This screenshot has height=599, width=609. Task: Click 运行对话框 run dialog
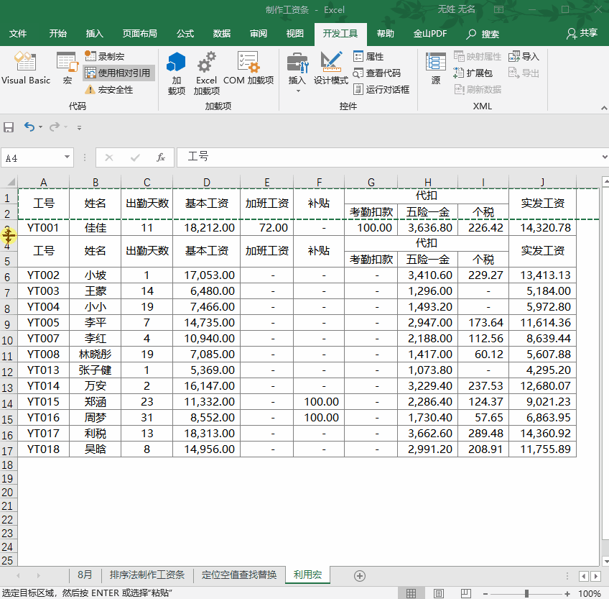(381, 89)
